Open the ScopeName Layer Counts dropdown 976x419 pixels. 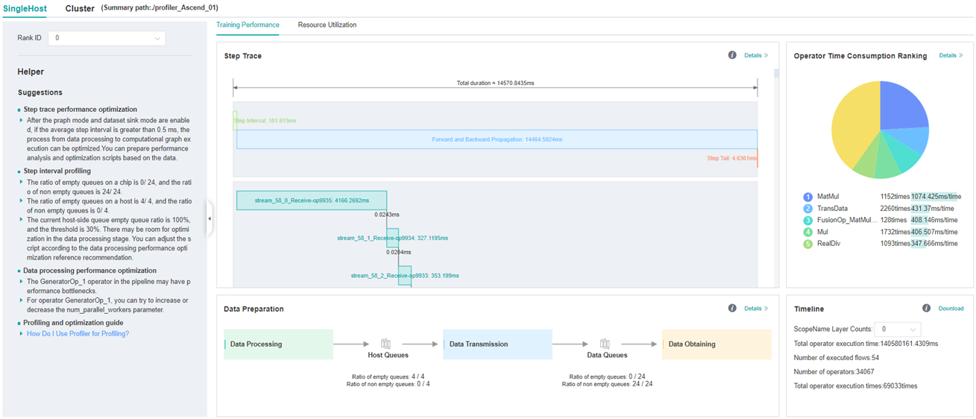(897, 329)
